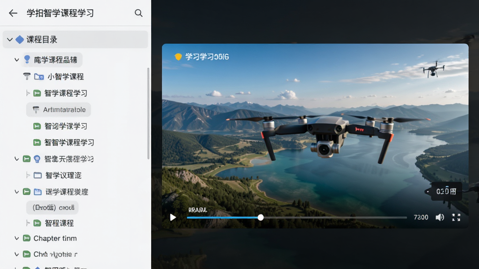Collapse chevron beside the blue lightbulb row

click(17, 60)
